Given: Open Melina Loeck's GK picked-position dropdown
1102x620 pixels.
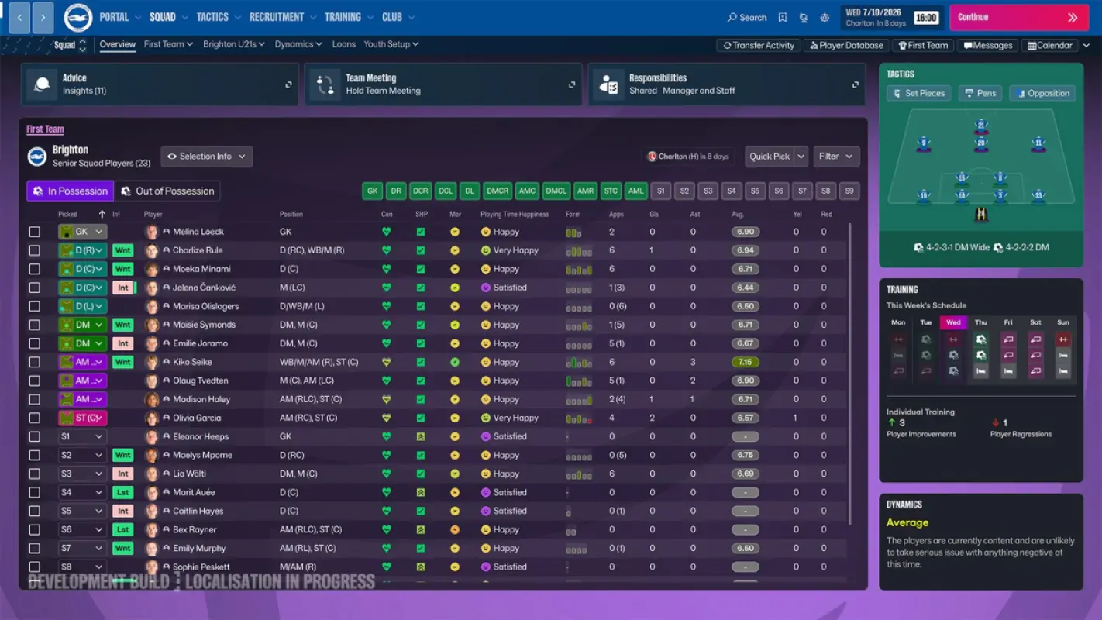Looking at the screenshot, I should 82,232.
